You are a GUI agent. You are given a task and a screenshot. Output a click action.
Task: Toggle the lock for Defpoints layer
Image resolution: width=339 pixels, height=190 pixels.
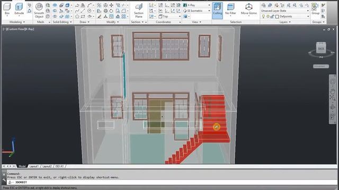pos(272,16)
